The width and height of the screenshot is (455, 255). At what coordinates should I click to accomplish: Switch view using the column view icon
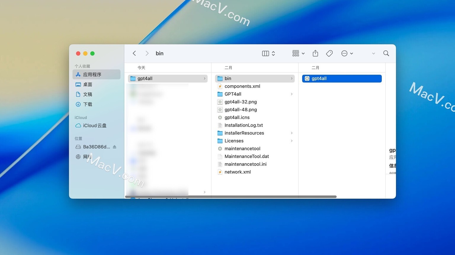click(265, 53)
